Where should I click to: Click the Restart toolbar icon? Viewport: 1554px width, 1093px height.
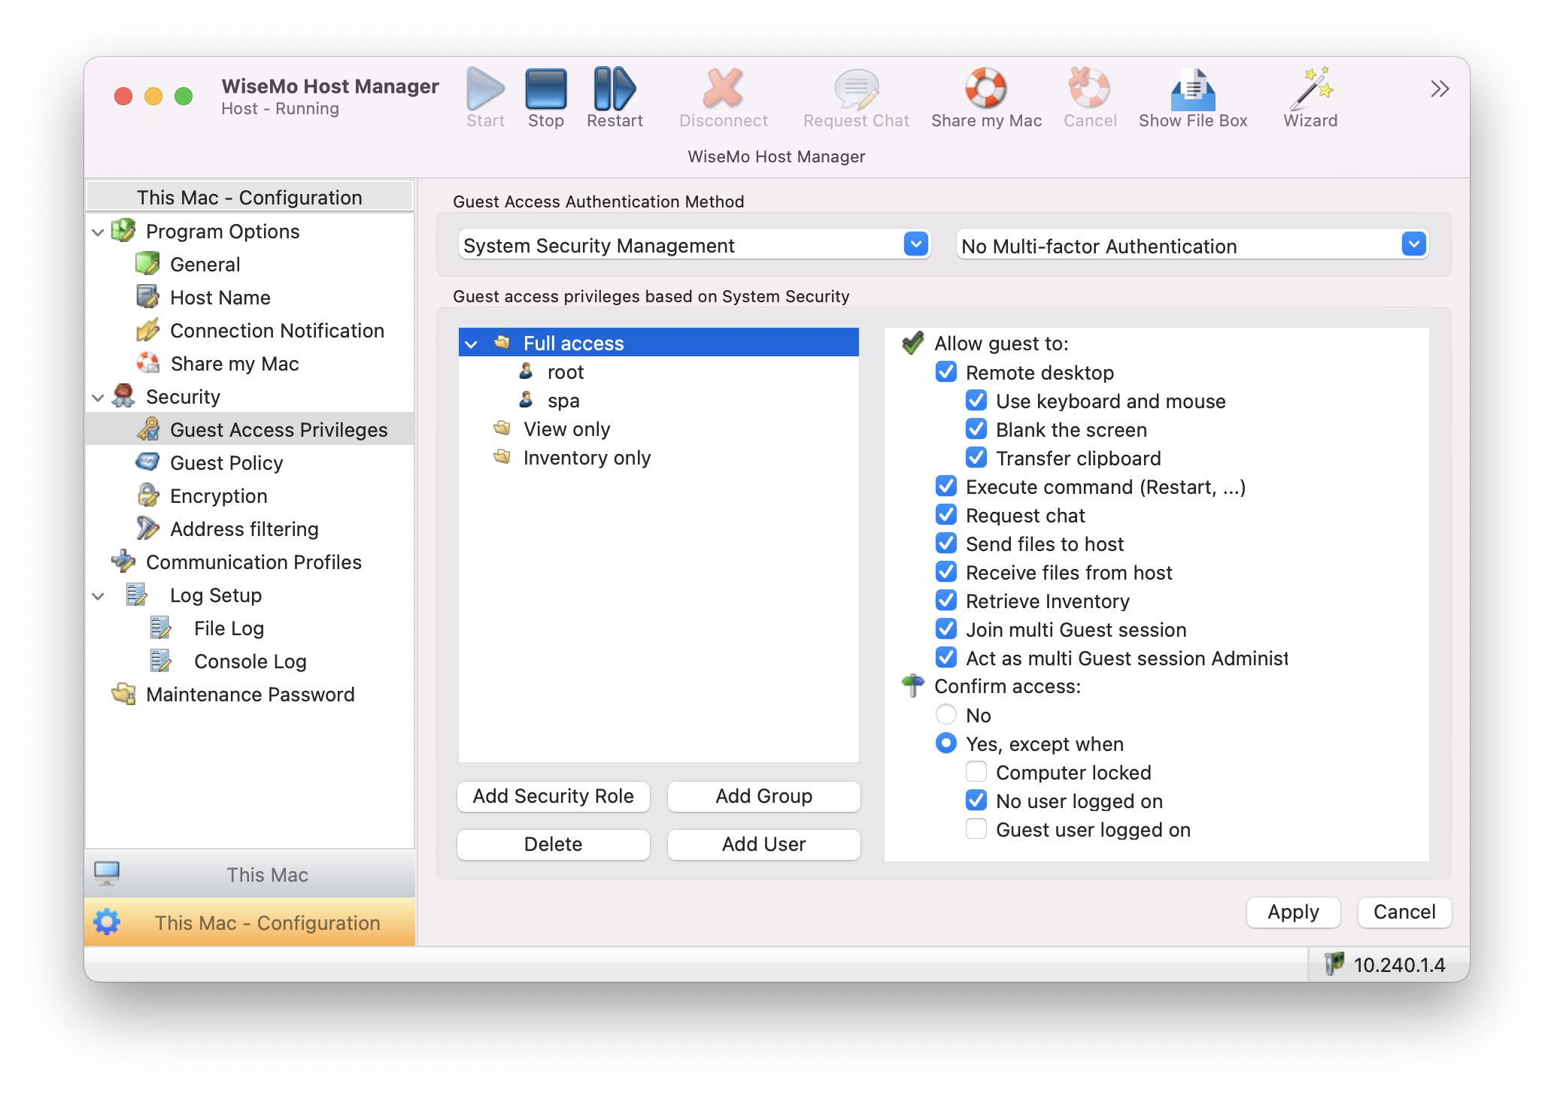click(614, 90)
